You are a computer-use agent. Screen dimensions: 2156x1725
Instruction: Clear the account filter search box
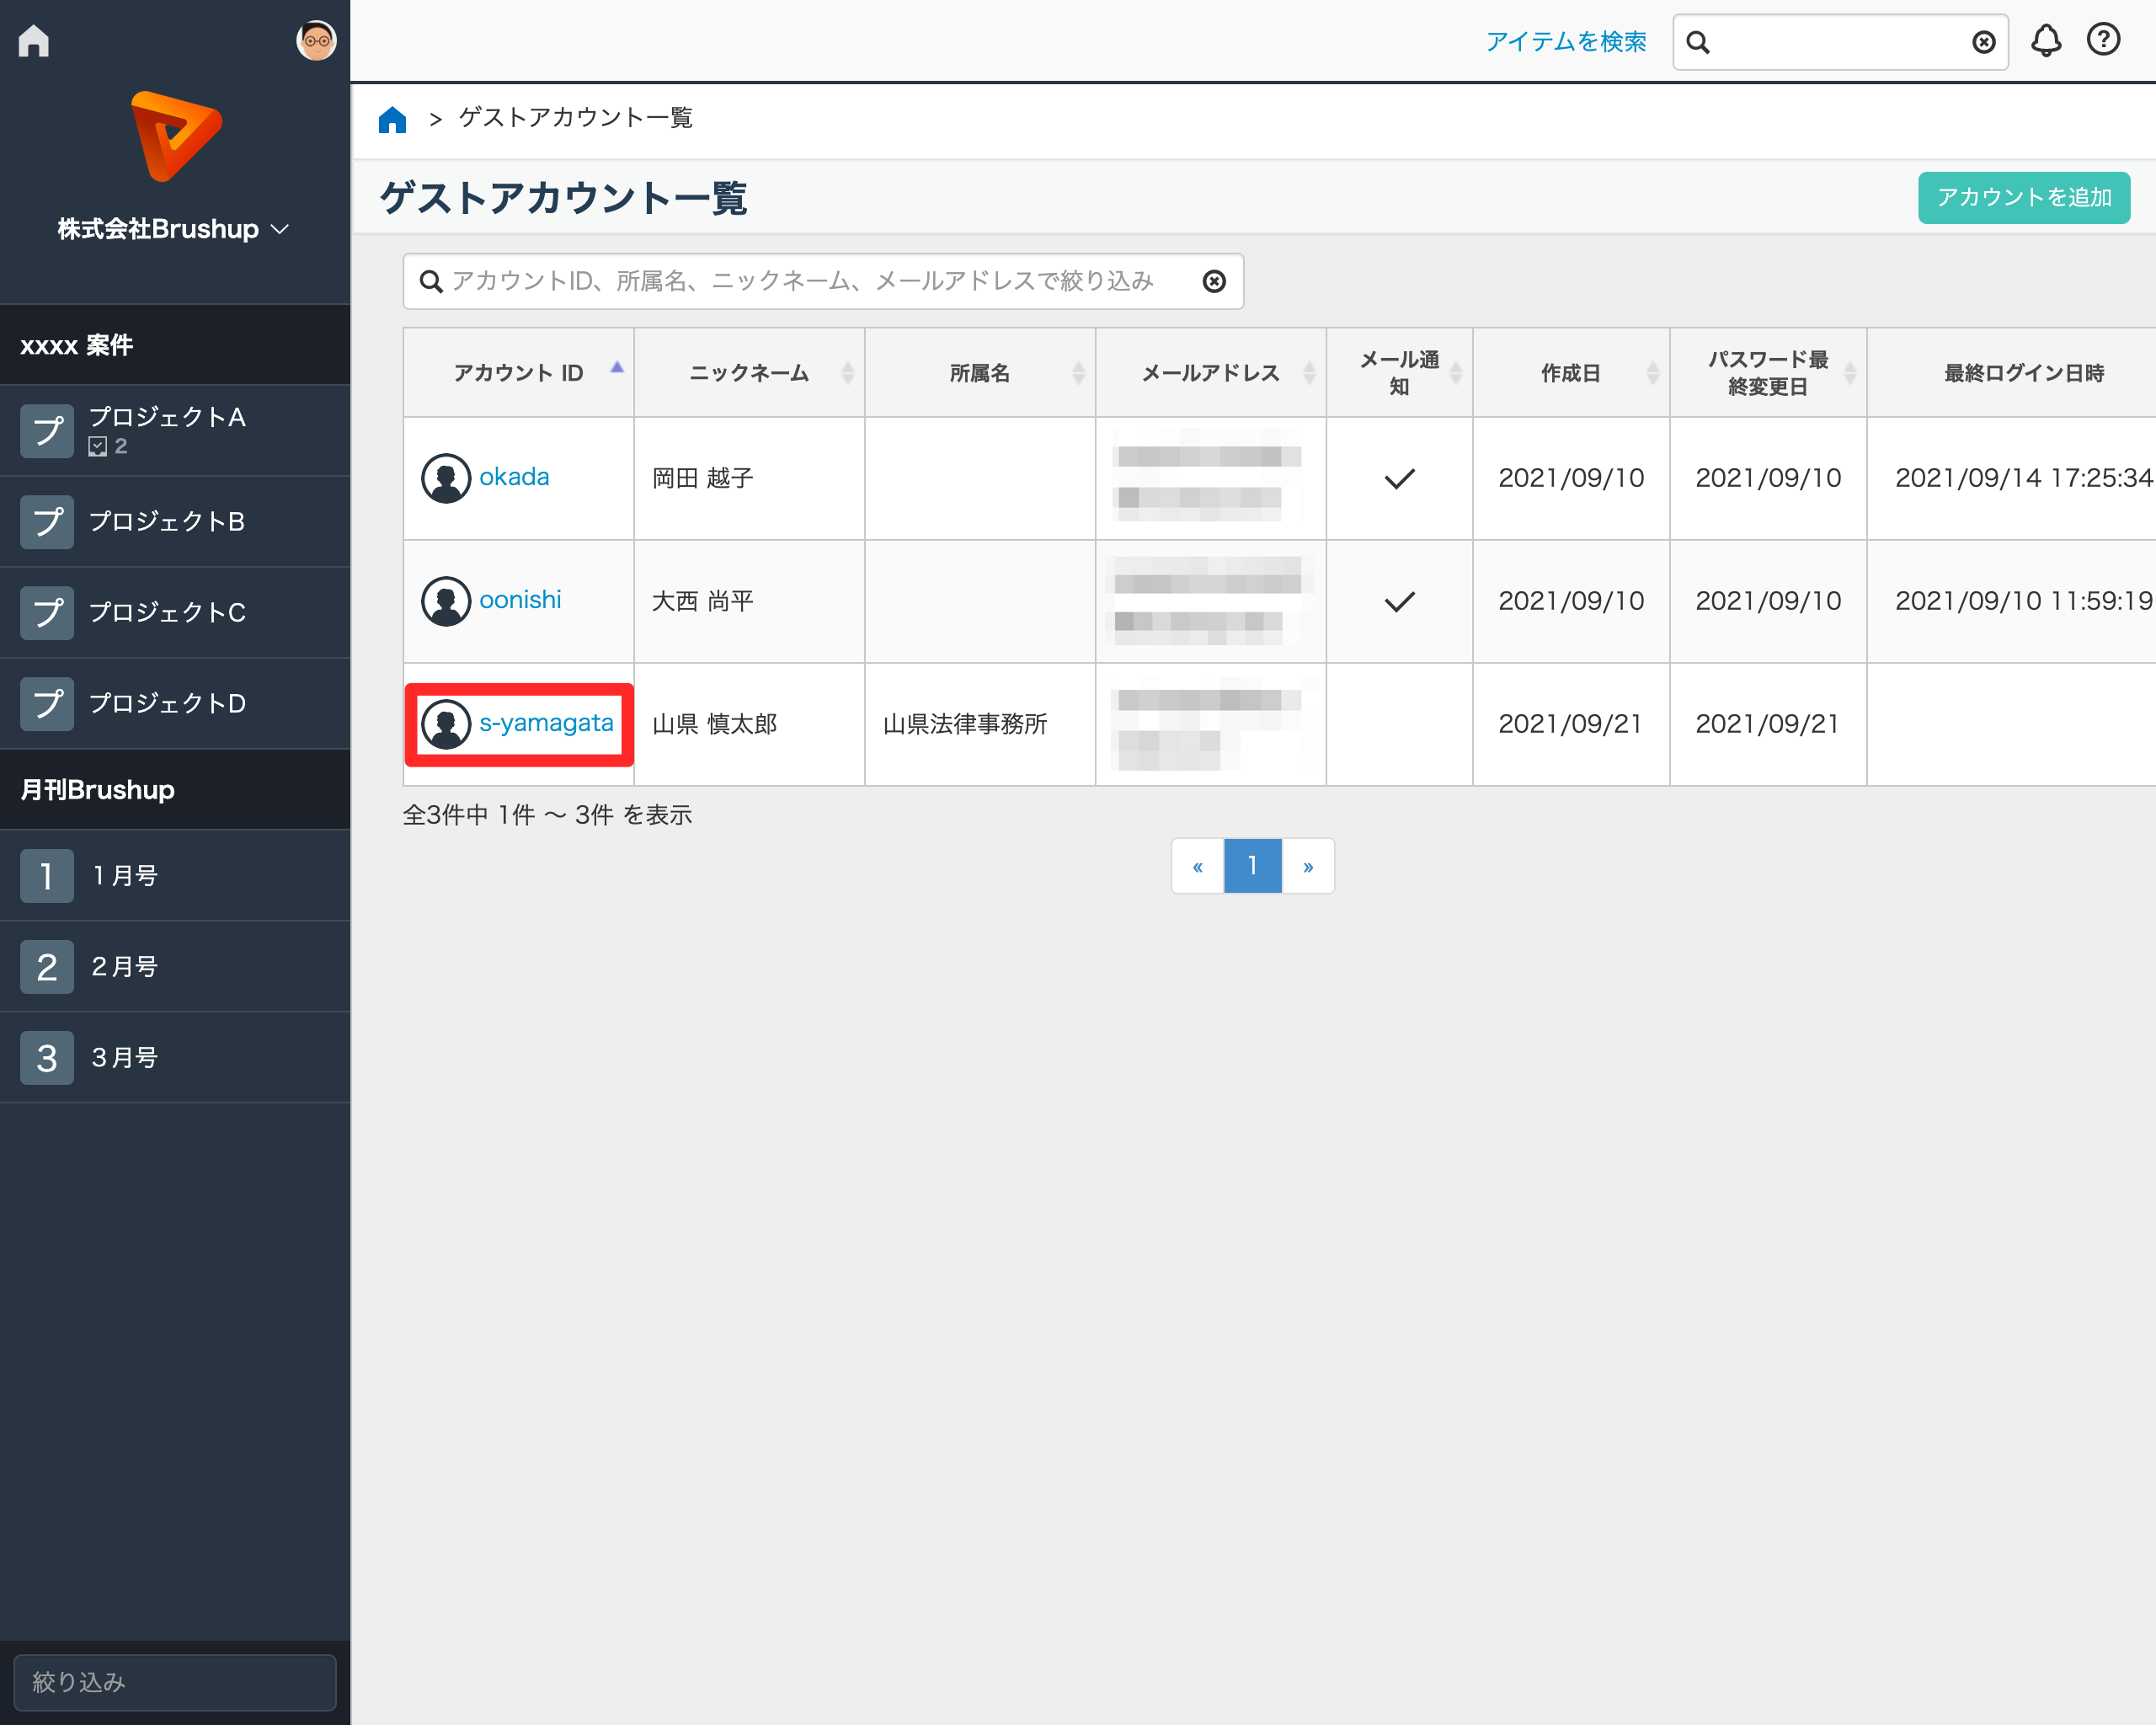(x=1214, y=282)
